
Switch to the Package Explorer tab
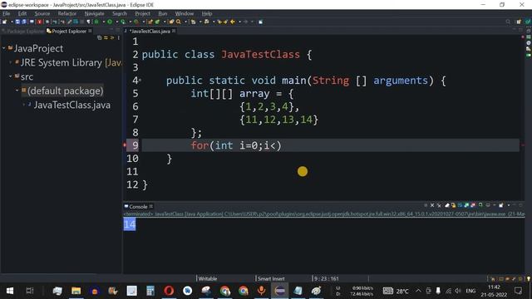click(23, 32)
